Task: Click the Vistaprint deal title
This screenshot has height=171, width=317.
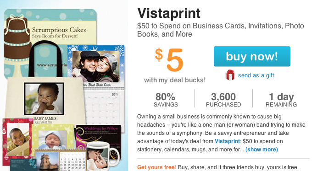Action: coord(169,13)
